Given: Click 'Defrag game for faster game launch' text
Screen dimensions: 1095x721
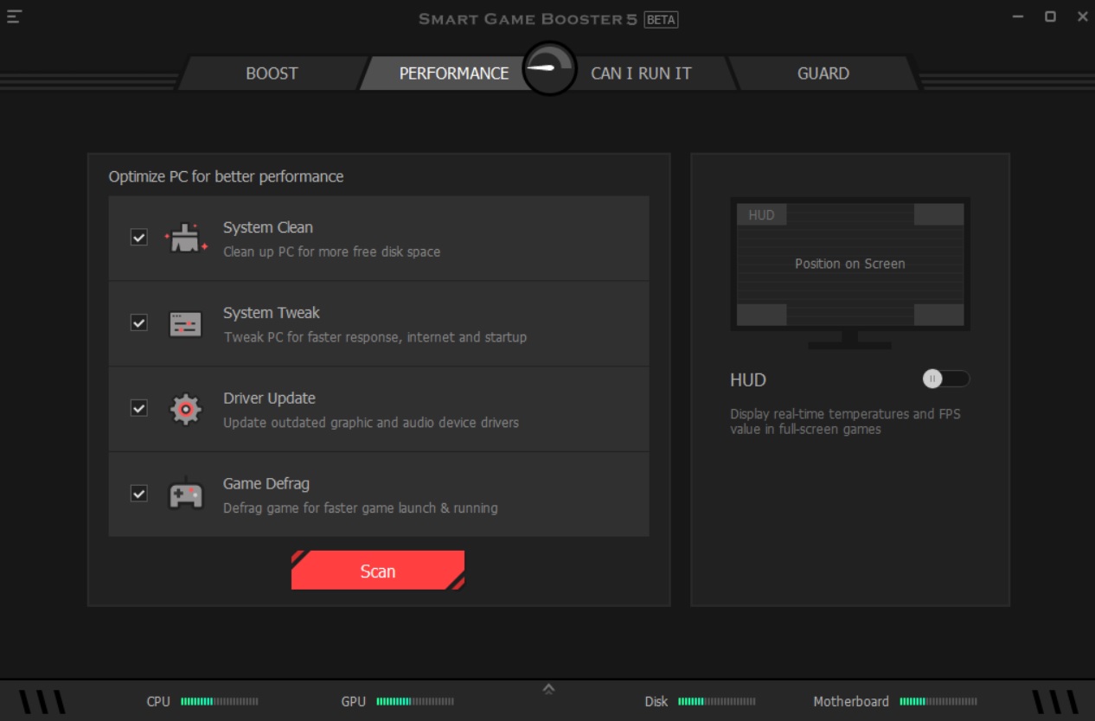Looking at the screenshot, I should tap(361, 507).
